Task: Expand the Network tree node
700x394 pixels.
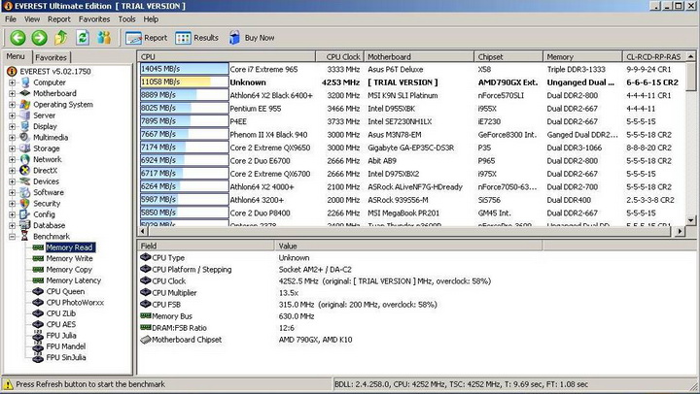Action: pos(12,159)
